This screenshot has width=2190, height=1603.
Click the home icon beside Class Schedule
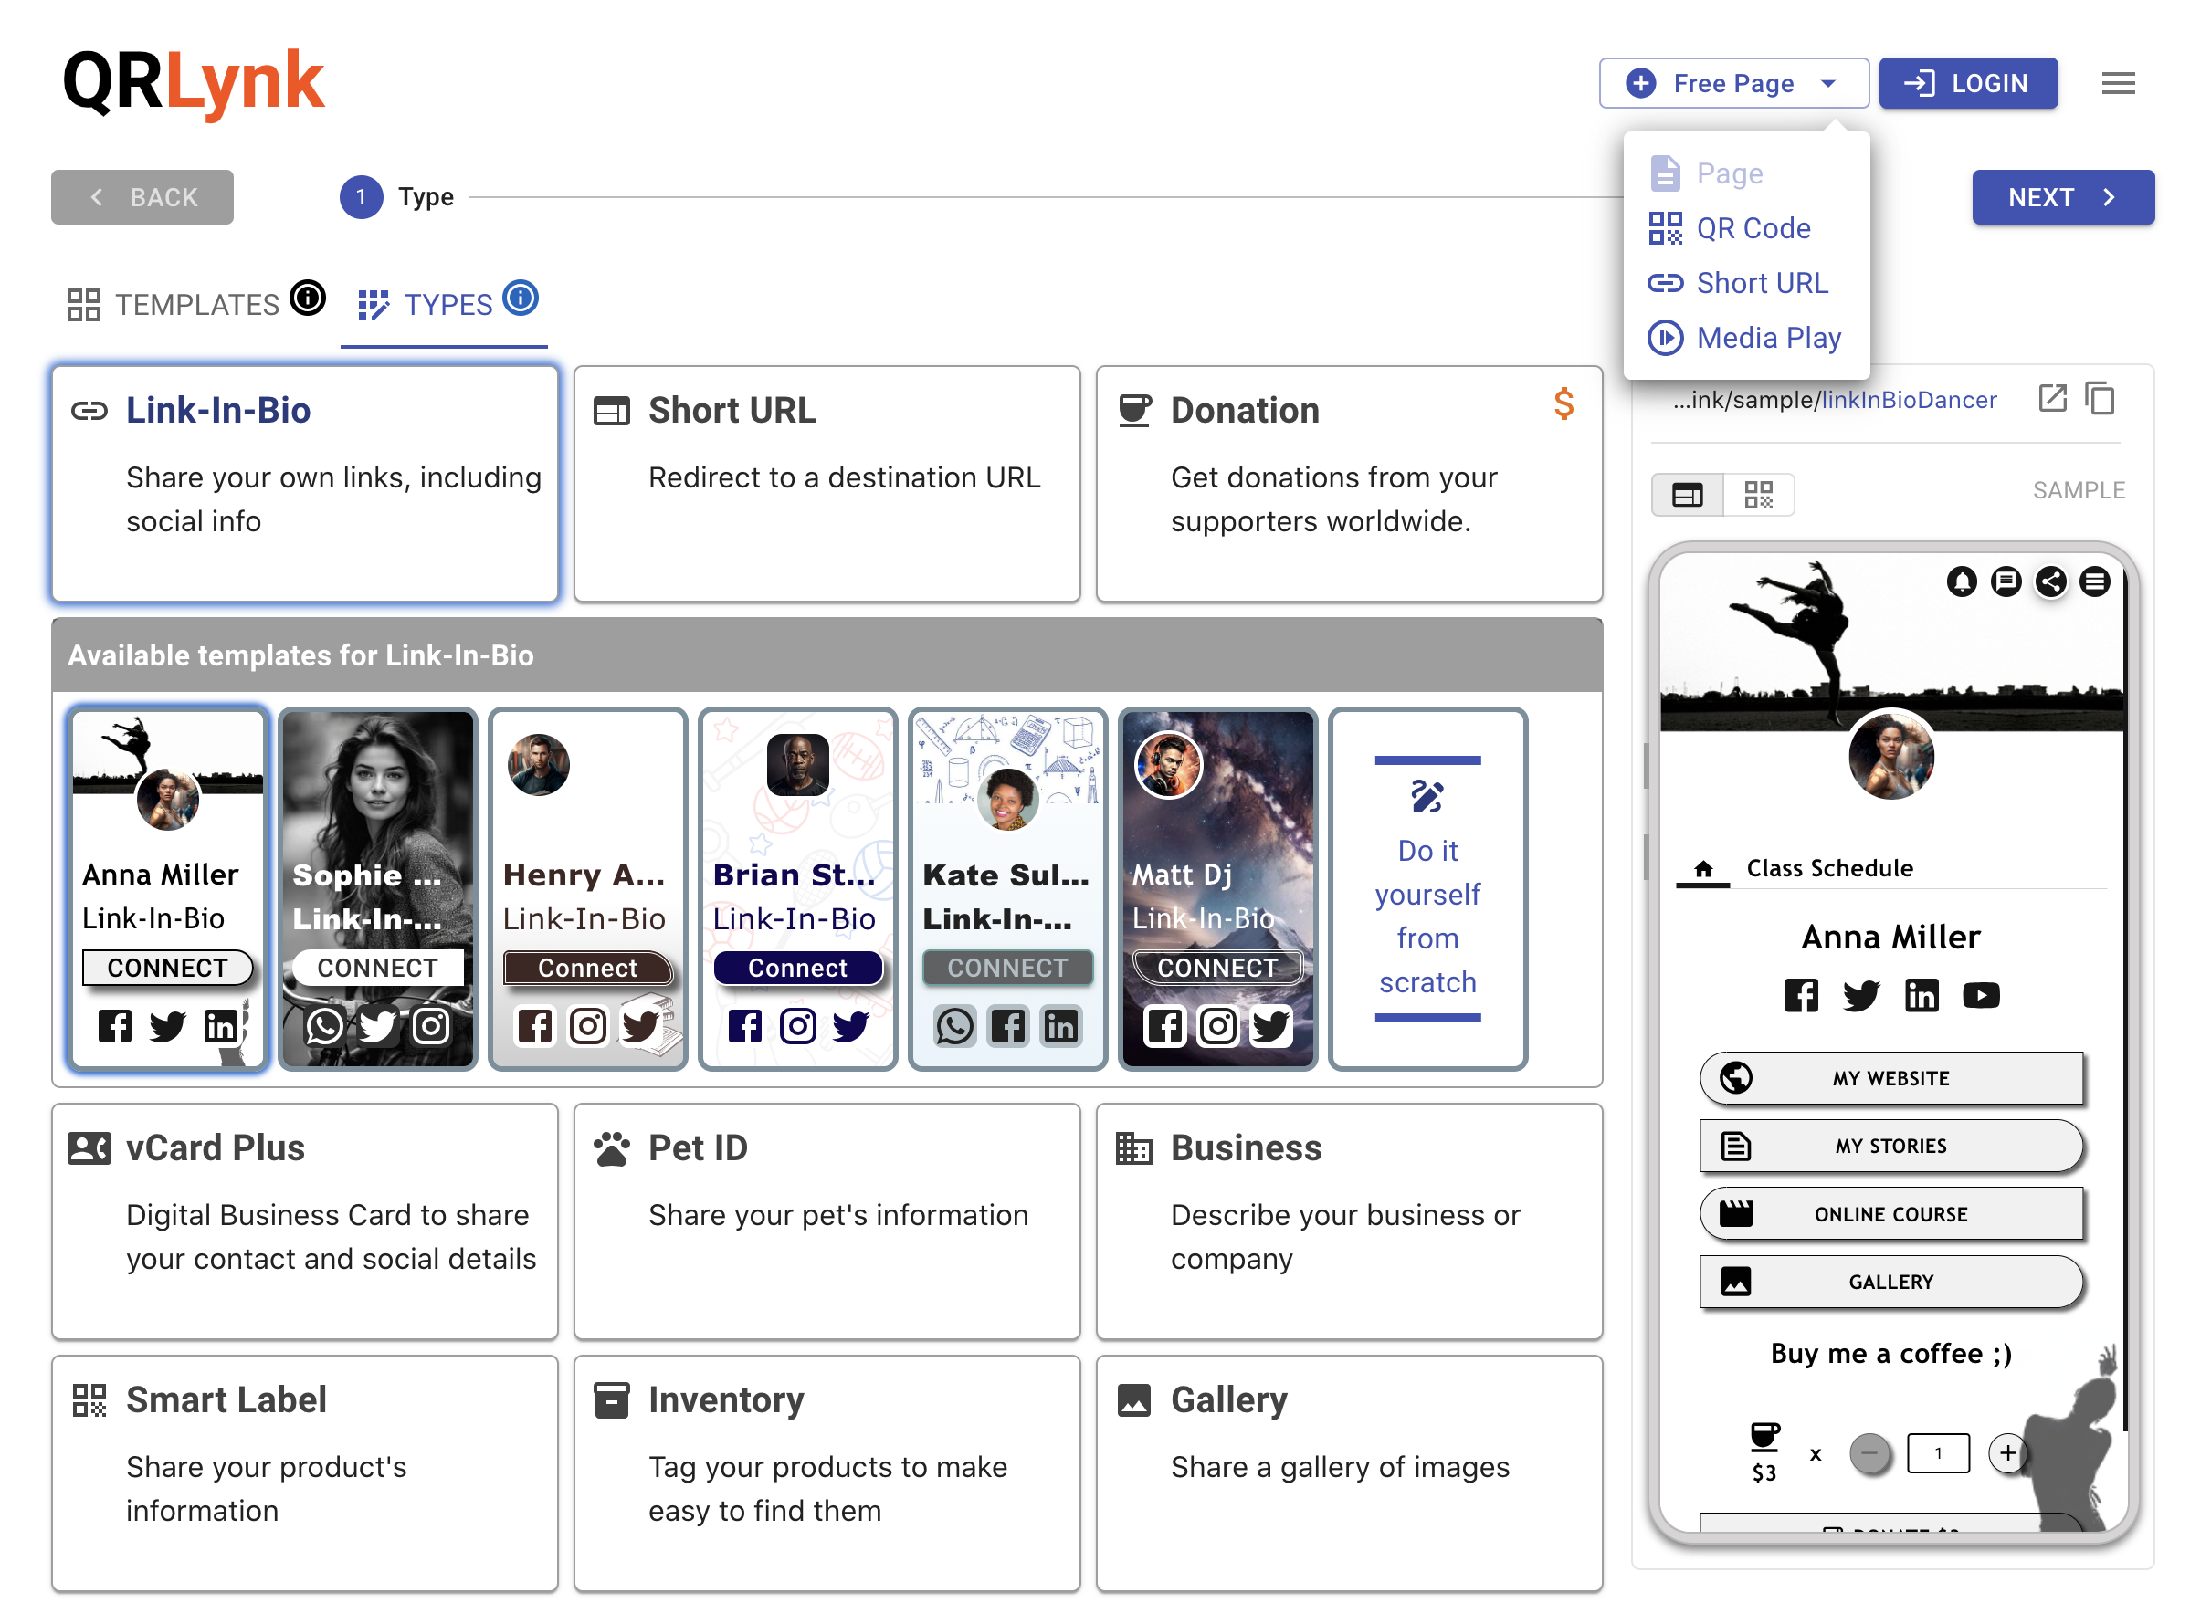click(1702, 868)
